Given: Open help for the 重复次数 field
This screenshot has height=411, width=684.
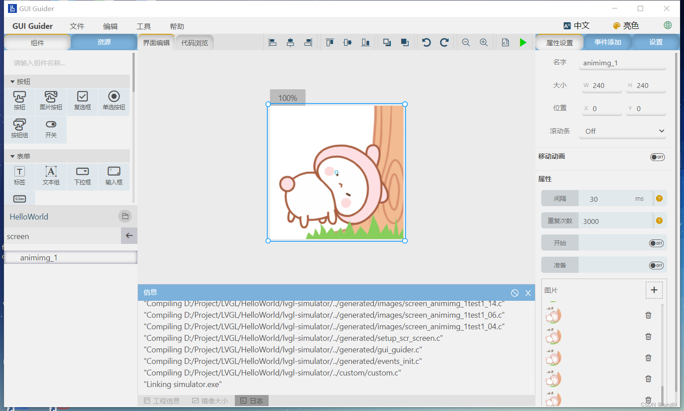Looking at the screenshot, I should [659, 221].
